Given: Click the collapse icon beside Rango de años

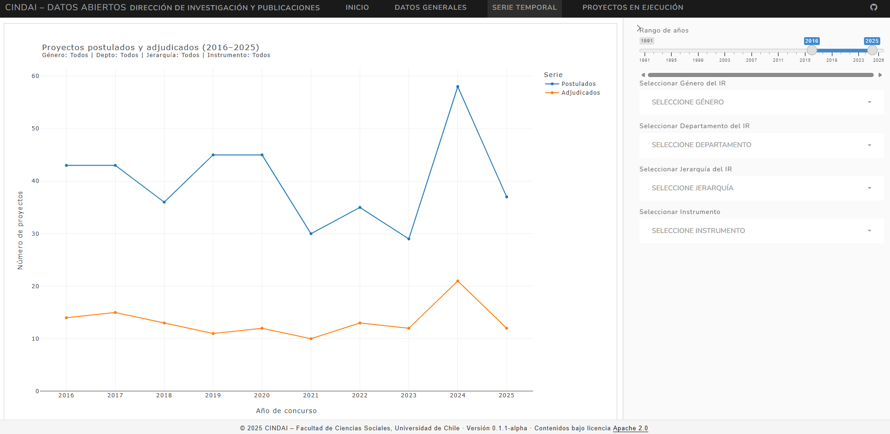Looking at the screenshot, I should [639, 28].
